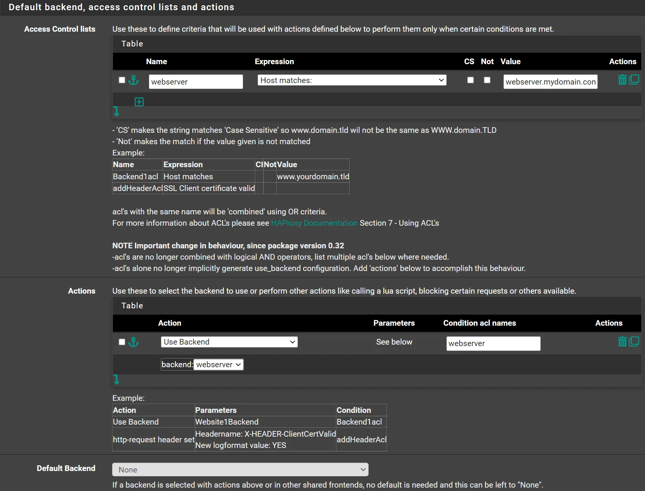The height and width of the screenshot is (491, 645).
Task: Click the Value field with webserver.mydomain.com
Action: coord(550,82)
